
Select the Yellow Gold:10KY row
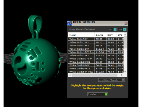point(96,42)
